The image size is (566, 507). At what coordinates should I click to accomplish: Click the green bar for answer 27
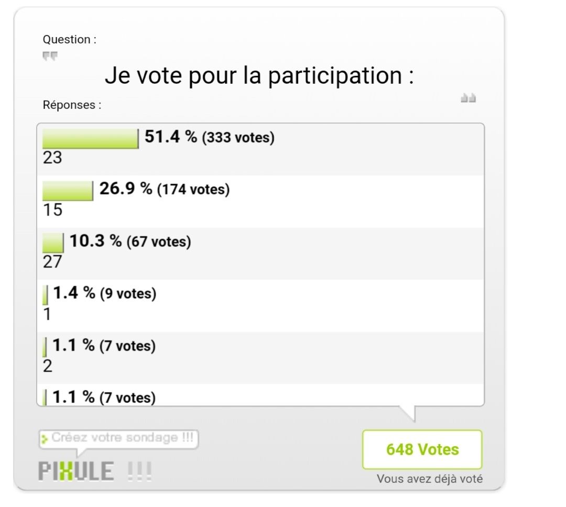(53, 243)
